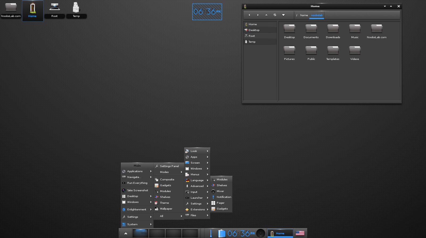The height and width of the screenshot is (238, 426).
Task: Expand the Applications submenu
Action: click(137, 171)
